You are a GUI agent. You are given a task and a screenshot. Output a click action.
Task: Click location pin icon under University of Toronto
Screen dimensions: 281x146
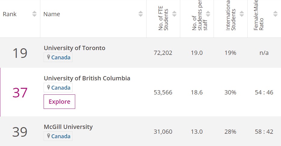pos(48,57)
